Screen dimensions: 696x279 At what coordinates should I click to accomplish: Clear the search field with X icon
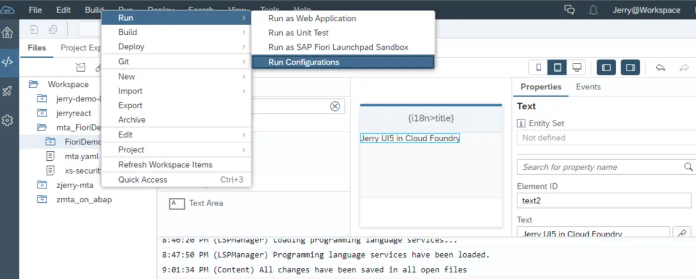pos(335,106)
